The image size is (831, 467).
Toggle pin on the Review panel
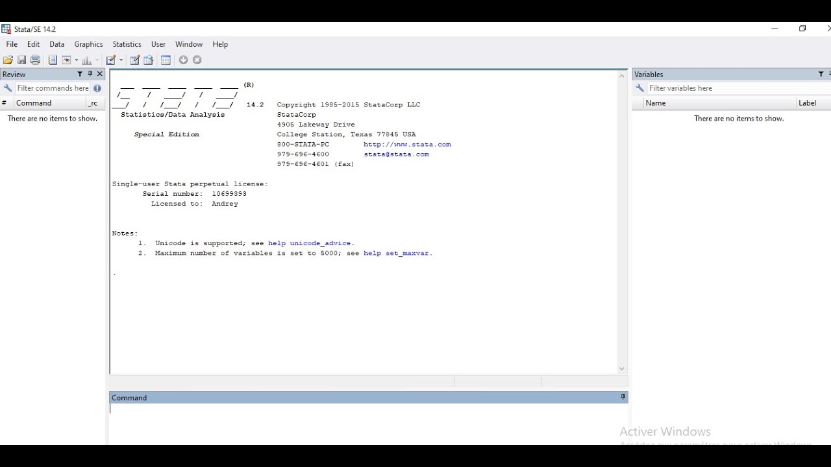[x=90, y=74]
